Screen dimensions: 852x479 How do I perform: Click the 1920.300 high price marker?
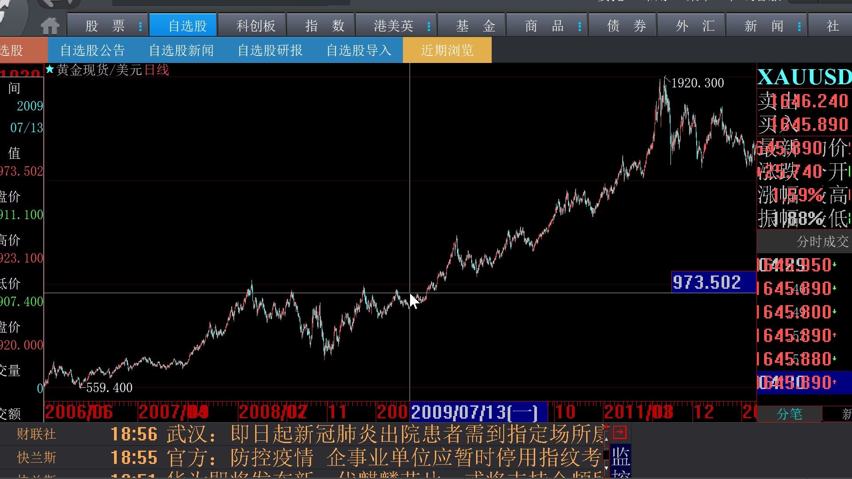click(698, 83)
